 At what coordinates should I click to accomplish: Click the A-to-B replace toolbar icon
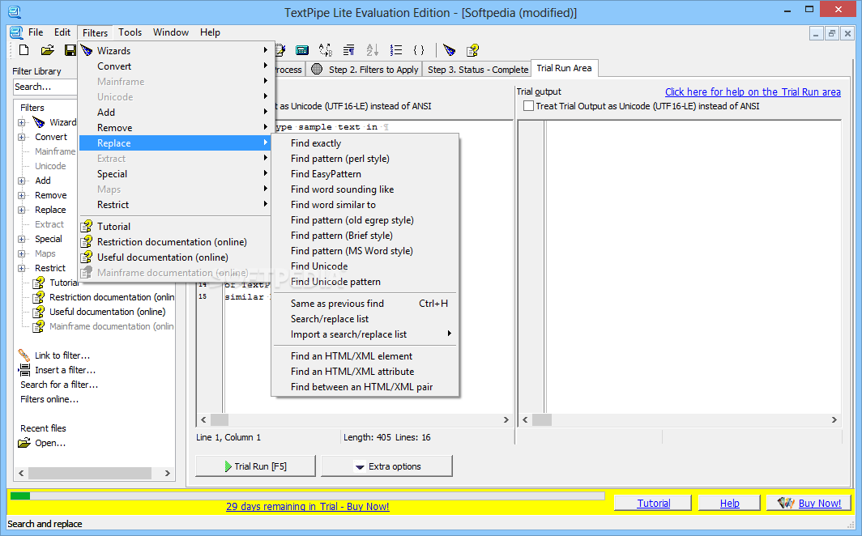coord(326,50)
